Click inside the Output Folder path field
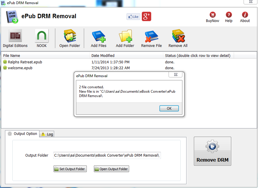 tap(107, 155)
